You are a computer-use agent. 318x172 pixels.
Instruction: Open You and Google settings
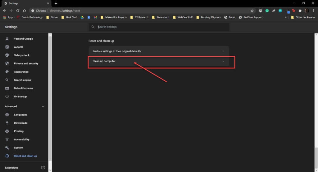[23, 39]
